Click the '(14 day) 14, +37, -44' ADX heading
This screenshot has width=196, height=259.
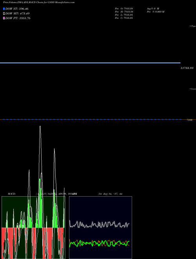110,194
